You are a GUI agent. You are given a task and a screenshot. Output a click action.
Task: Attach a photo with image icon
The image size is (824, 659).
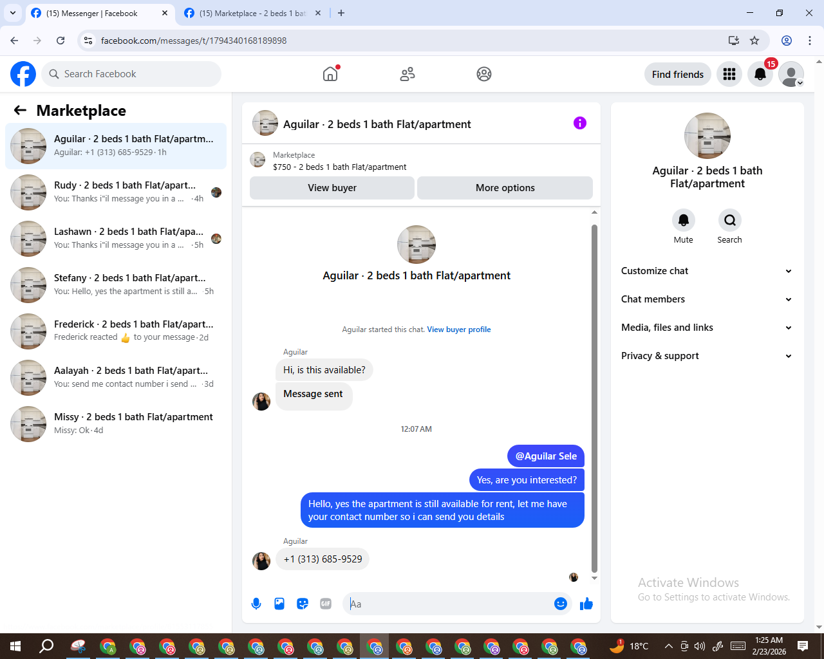[279, 604]
